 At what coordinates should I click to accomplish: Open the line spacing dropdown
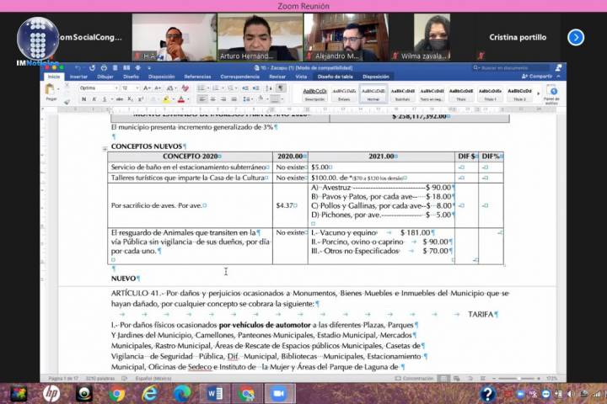click(252, 100)
